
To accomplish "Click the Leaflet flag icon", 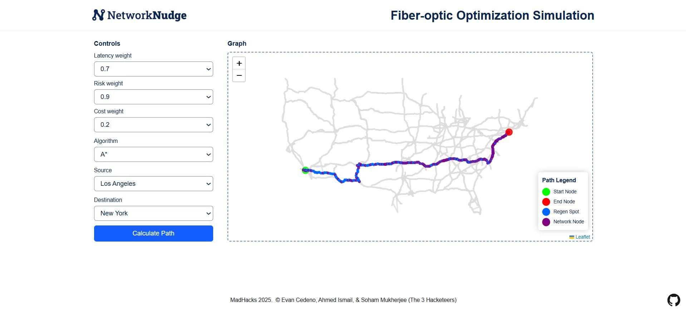I will 572,237.
